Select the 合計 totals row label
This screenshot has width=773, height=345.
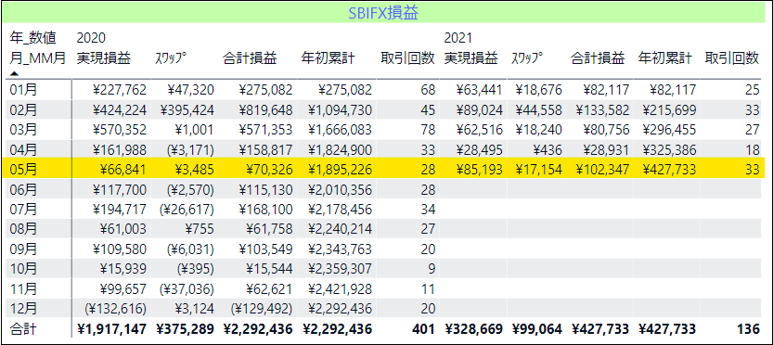coord(23,328)
